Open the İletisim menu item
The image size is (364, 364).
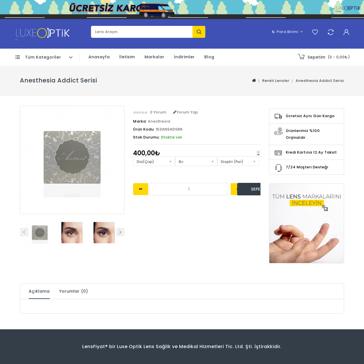click(127, 57)
